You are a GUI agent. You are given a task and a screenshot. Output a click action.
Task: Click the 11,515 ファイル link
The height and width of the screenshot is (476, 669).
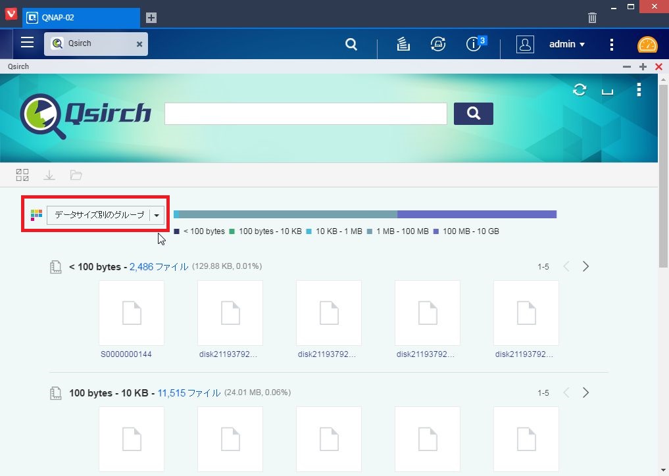(189, 393)
